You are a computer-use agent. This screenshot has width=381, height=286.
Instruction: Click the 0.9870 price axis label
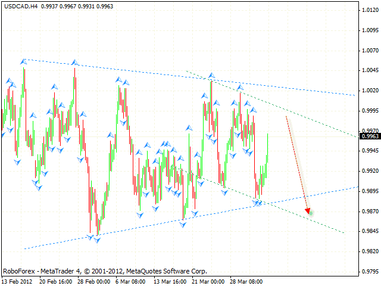click(370, 211)
